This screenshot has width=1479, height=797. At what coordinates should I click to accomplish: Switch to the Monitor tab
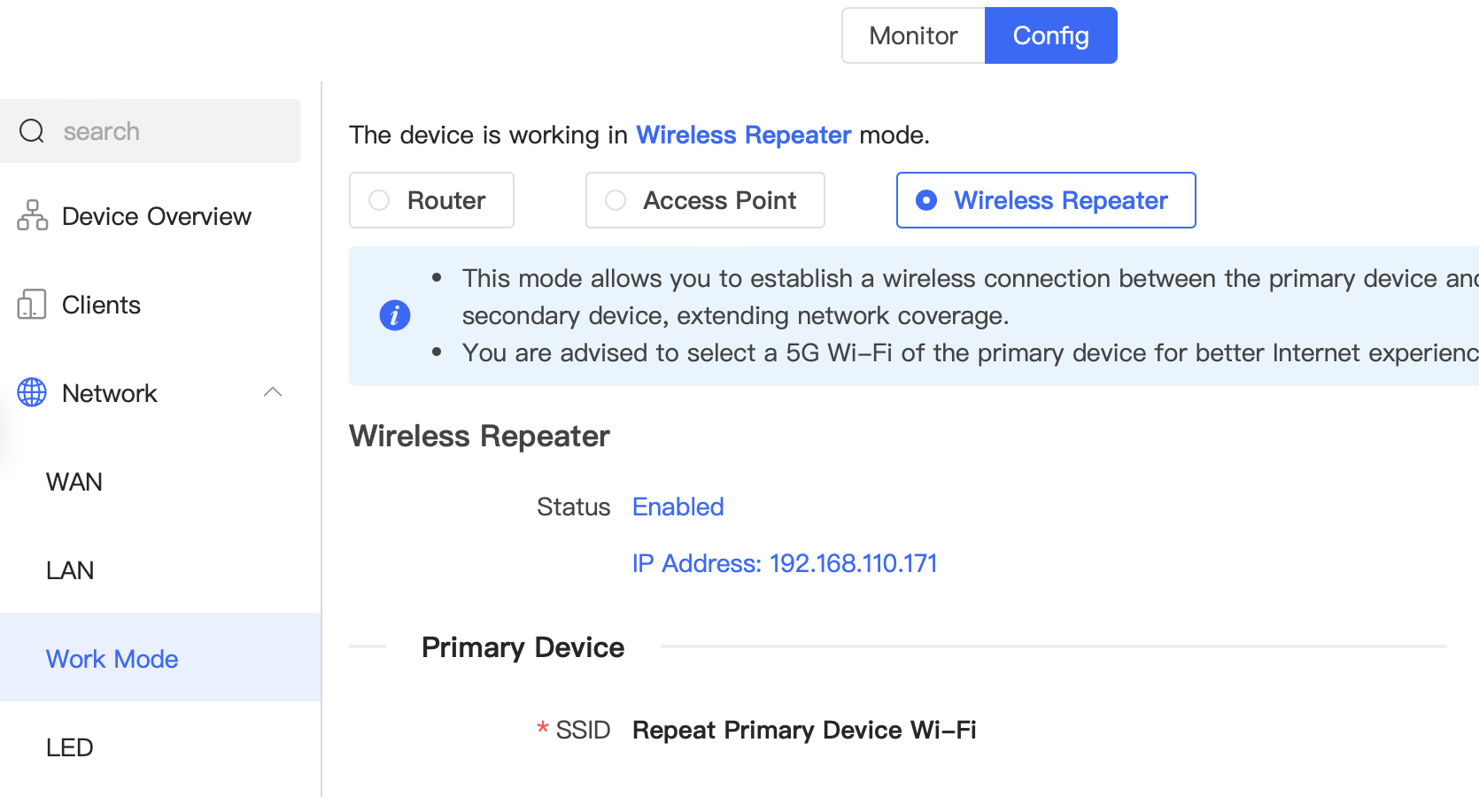[x=913, y=35]
